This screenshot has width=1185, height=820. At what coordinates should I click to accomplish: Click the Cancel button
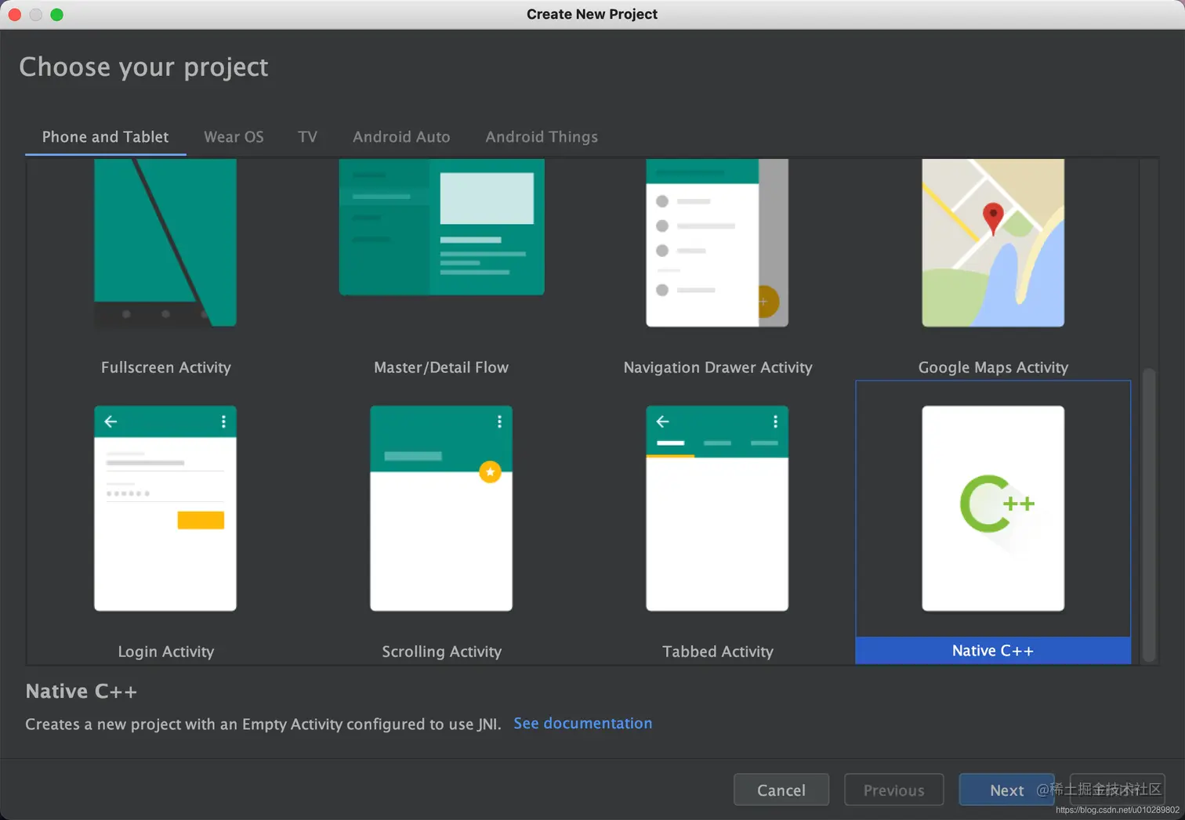781,790
